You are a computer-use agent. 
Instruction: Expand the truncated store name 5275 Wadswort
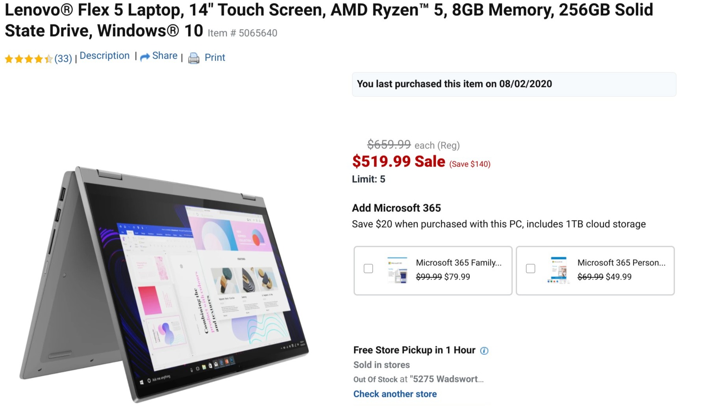coord(446,379)
